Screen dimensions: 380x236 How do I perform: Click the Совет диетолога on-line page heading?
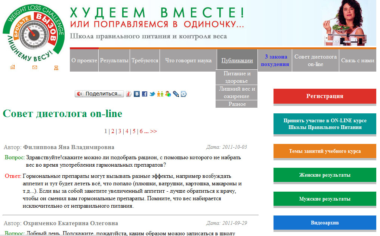coord(62,114)
